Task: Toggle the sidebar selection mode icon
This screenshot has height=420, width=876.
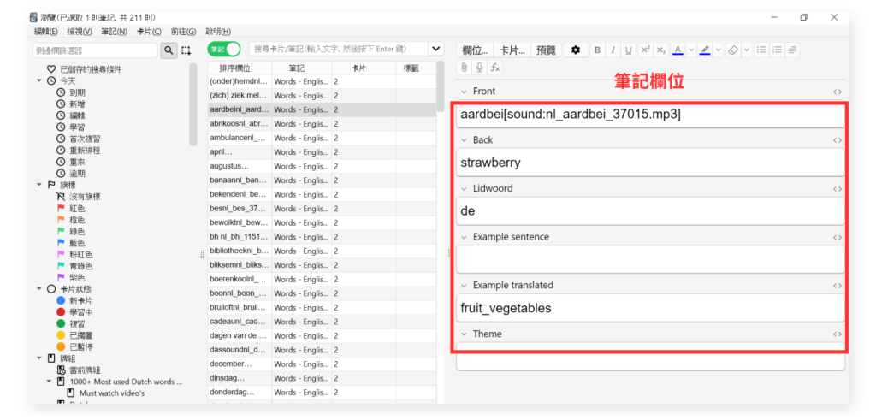Action: [x=186, y=50]
